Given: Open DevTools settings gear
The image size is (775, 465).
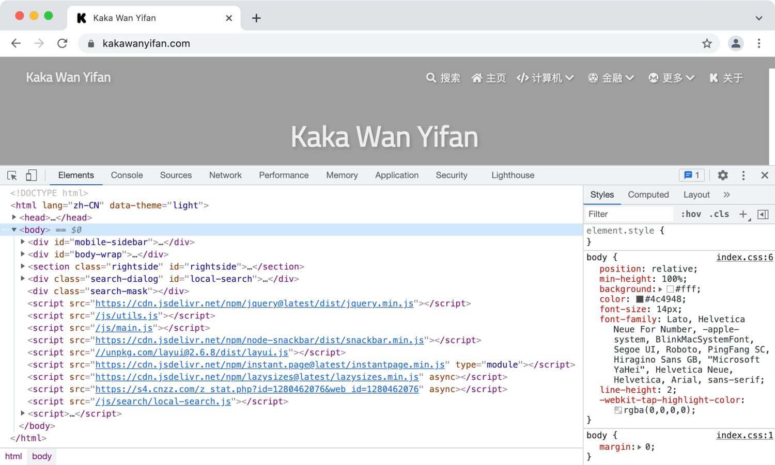Looking at the screenshot, I should pos(723,175).
